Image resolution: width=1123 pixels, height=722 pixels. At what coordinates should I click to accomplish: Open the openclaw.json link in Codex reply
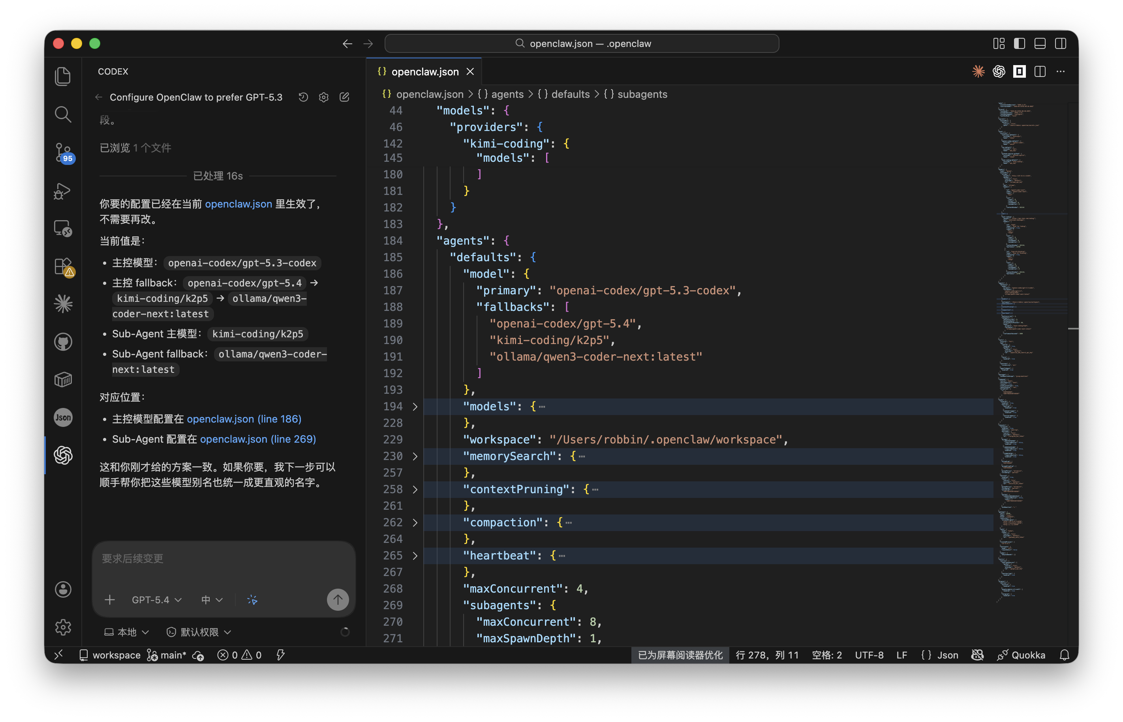(238, 204)
